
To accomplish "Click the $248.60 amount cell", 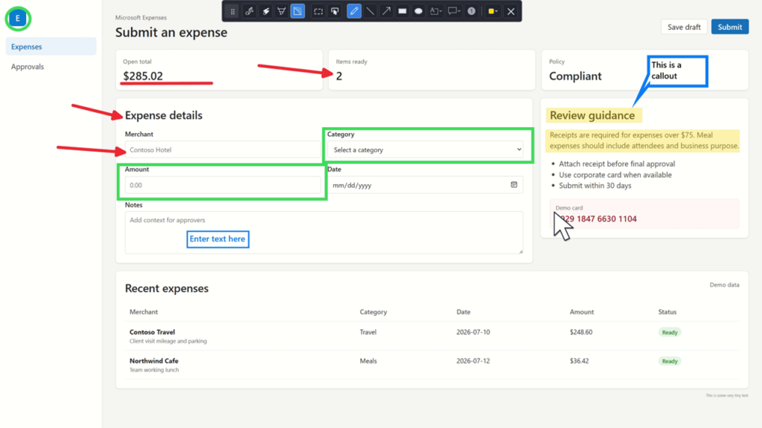I will 580,332.
